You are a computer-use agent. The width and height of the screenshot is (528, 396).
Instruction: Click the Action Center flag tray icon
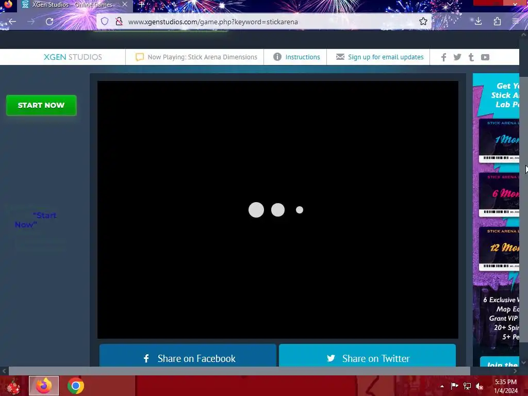coord(455,386)
